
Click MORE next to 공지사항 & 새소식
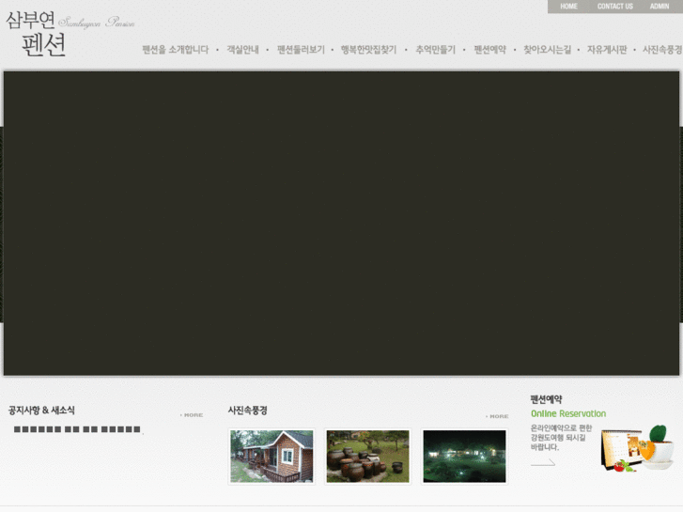coord(192,415)
